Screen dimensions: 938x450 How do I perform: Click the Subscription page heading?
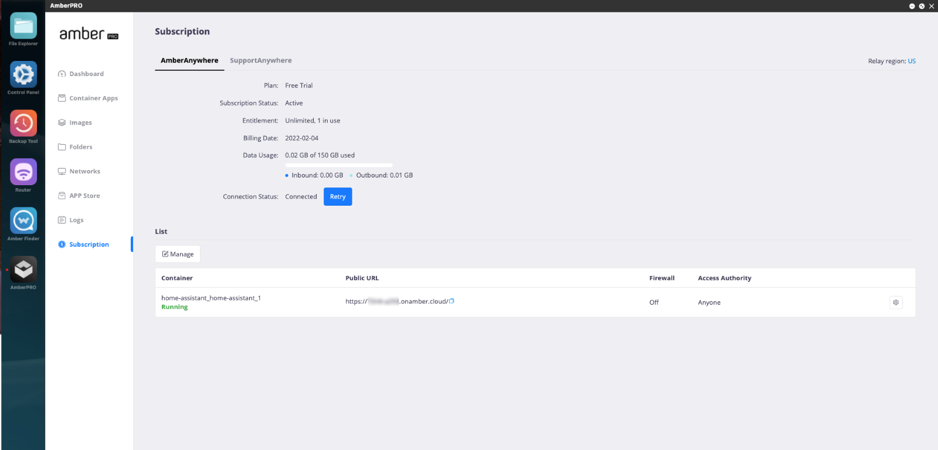click(x=182, y=32)
